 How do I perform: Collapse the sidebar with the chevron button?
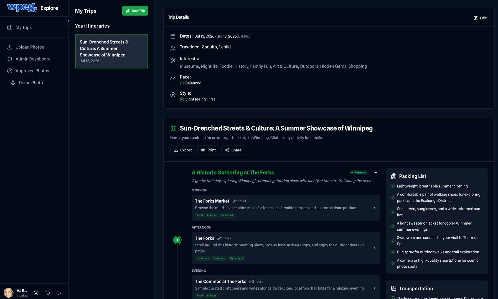[68, 21]
